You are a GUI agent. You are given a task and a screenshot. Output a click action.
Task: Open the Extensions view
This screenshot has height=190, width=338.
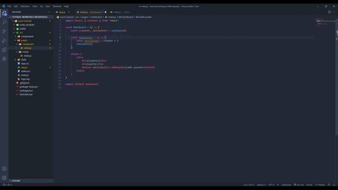tap(4, 50)
